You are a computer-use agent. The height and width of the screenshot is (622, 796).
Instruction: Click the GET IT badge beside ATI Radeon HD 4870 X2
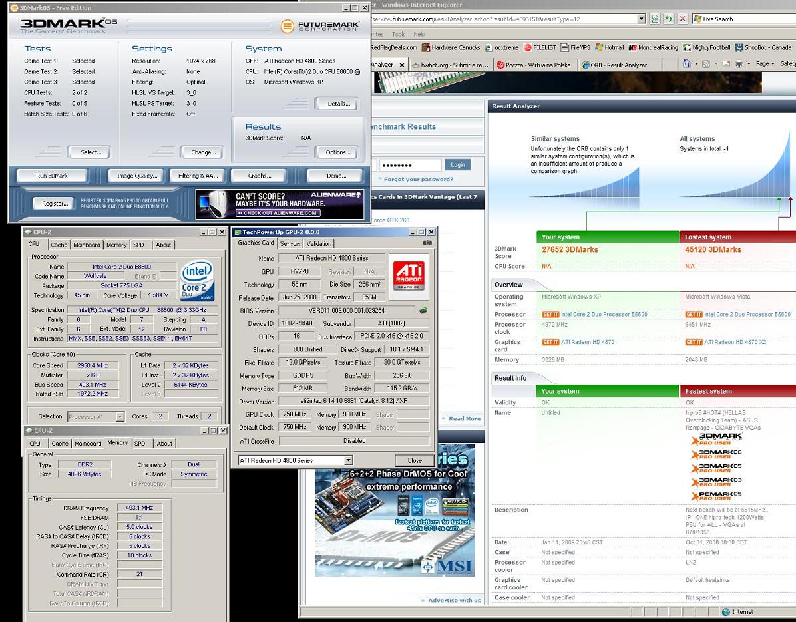coord(694,342)
